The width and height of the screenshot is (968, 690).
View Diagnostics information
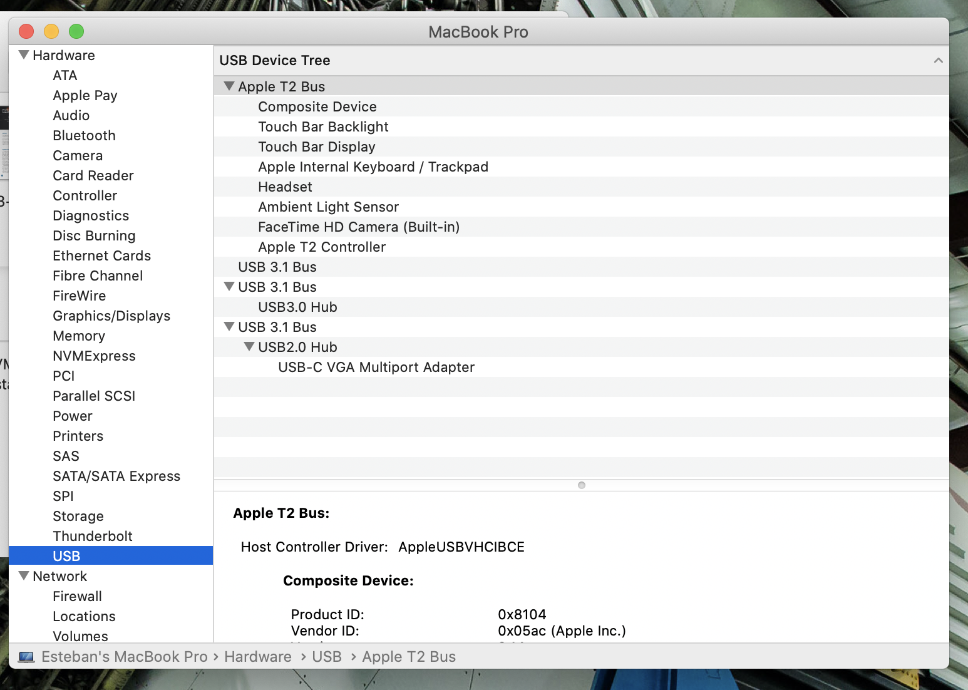(x=91, y=215)
